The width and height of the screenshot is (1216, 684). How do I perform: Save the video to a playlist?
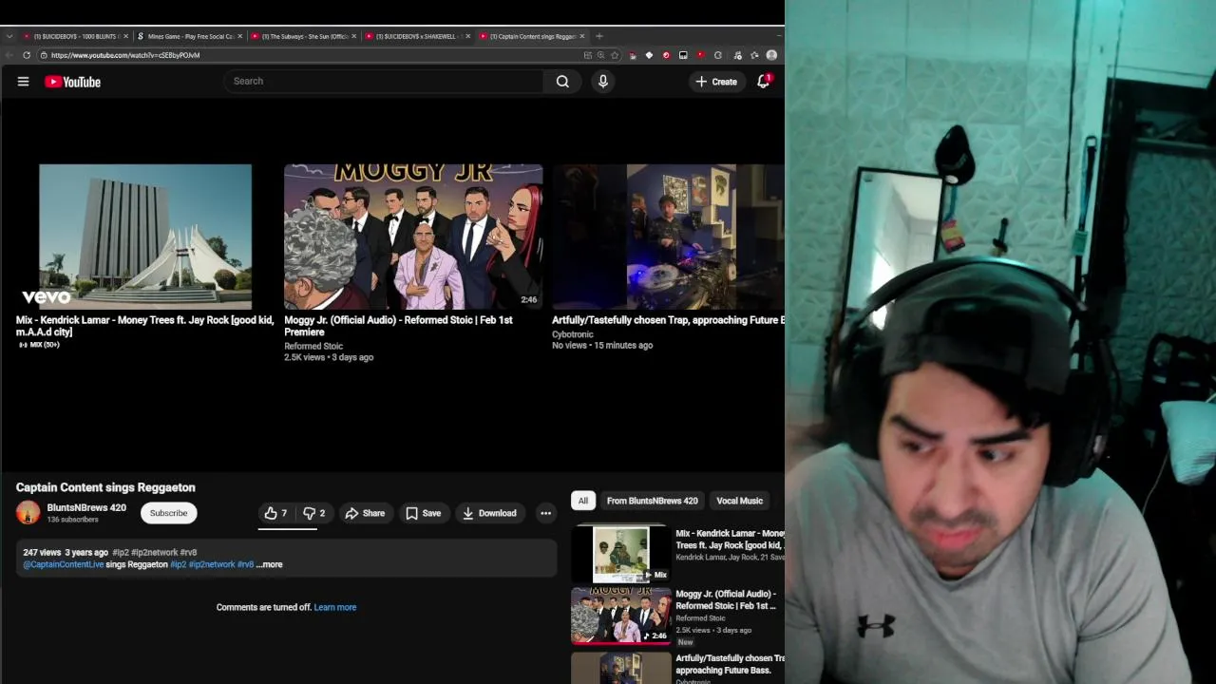424,513
